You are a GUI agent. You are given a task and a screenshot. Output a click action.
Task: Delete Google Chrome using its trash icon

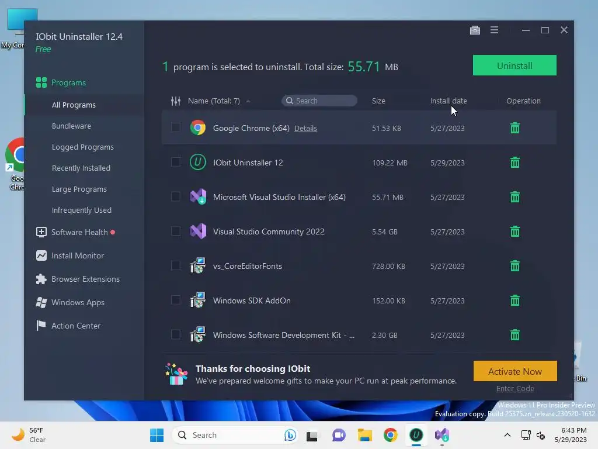coord(515,128)
